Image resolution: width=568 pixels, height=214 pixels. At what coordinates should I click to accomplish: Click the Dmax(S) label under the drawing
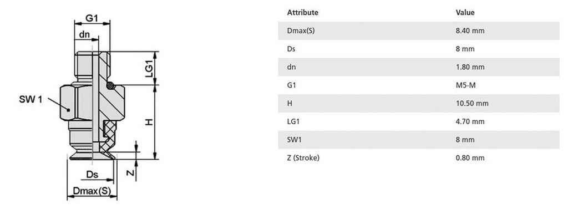(x=92, y=191)
